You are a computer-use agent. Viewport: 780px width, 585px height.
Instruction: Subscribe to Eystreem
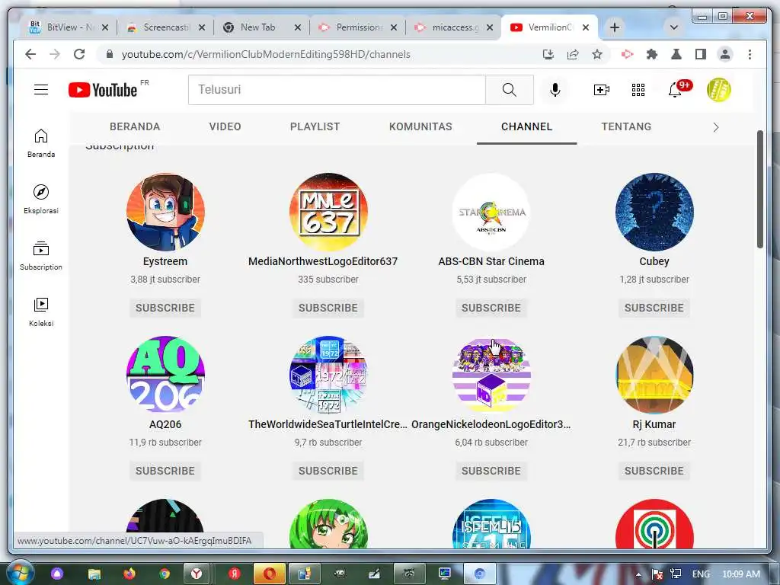tap(165, 308)
